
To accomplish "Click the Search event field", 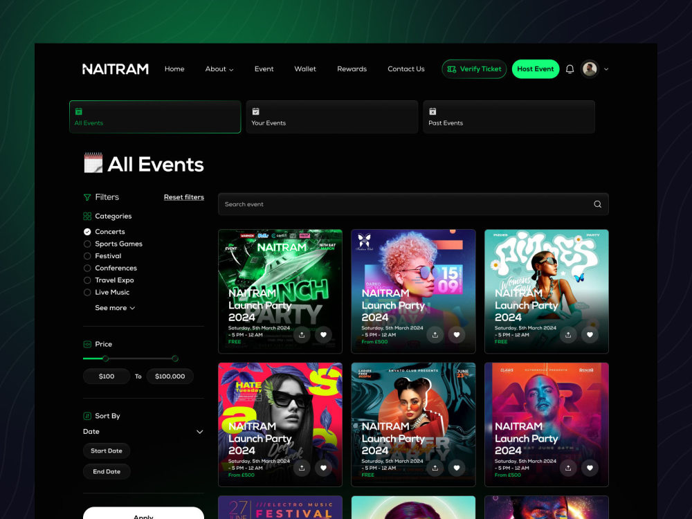I will click(413, 204).
